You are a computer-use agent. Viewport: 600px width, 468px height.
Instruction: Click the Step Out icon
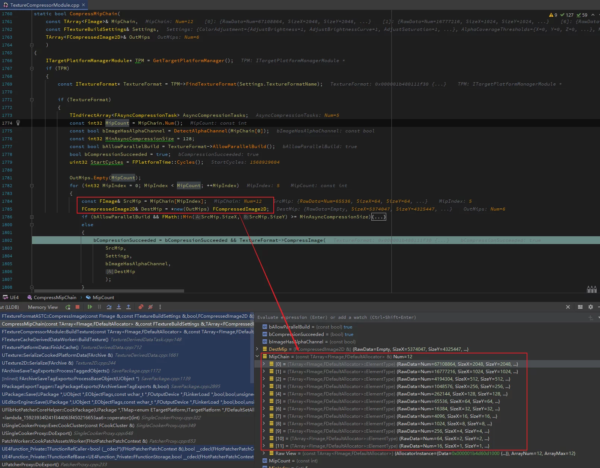(128, 307)
